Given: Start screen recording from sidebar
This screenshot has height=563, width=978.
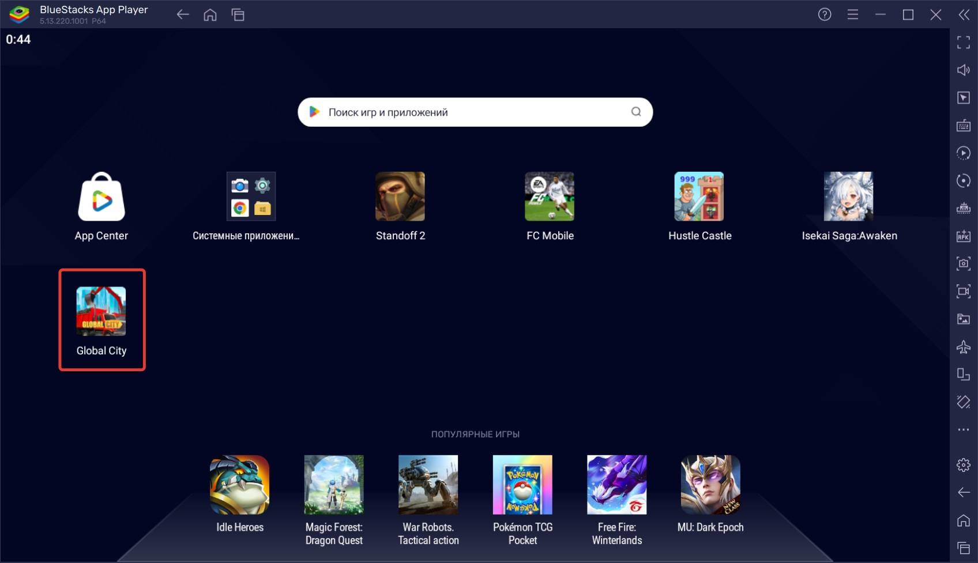Looking at the screenshot, I should tap(964, 291).
